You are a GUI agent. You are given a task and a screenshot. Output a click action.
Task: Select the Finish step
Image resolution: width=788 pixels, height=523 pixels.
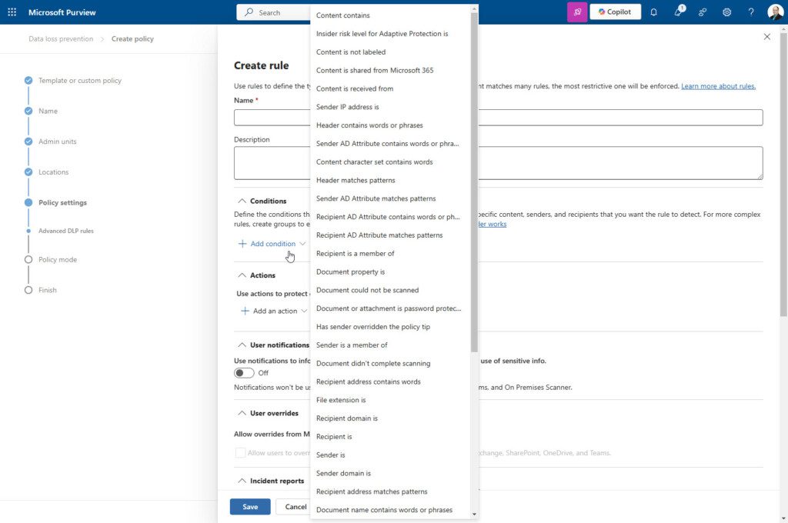click(x=47, y=290)
